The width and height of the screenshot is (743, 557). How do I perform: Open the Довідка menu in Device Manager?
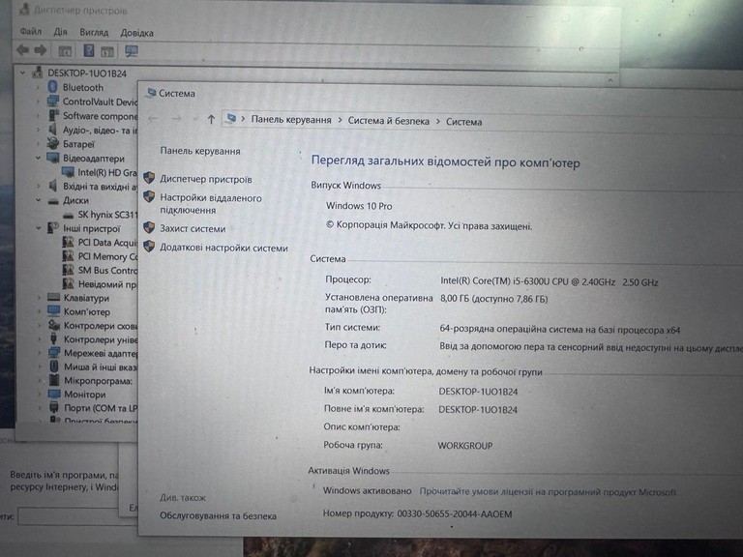(136, 33)
